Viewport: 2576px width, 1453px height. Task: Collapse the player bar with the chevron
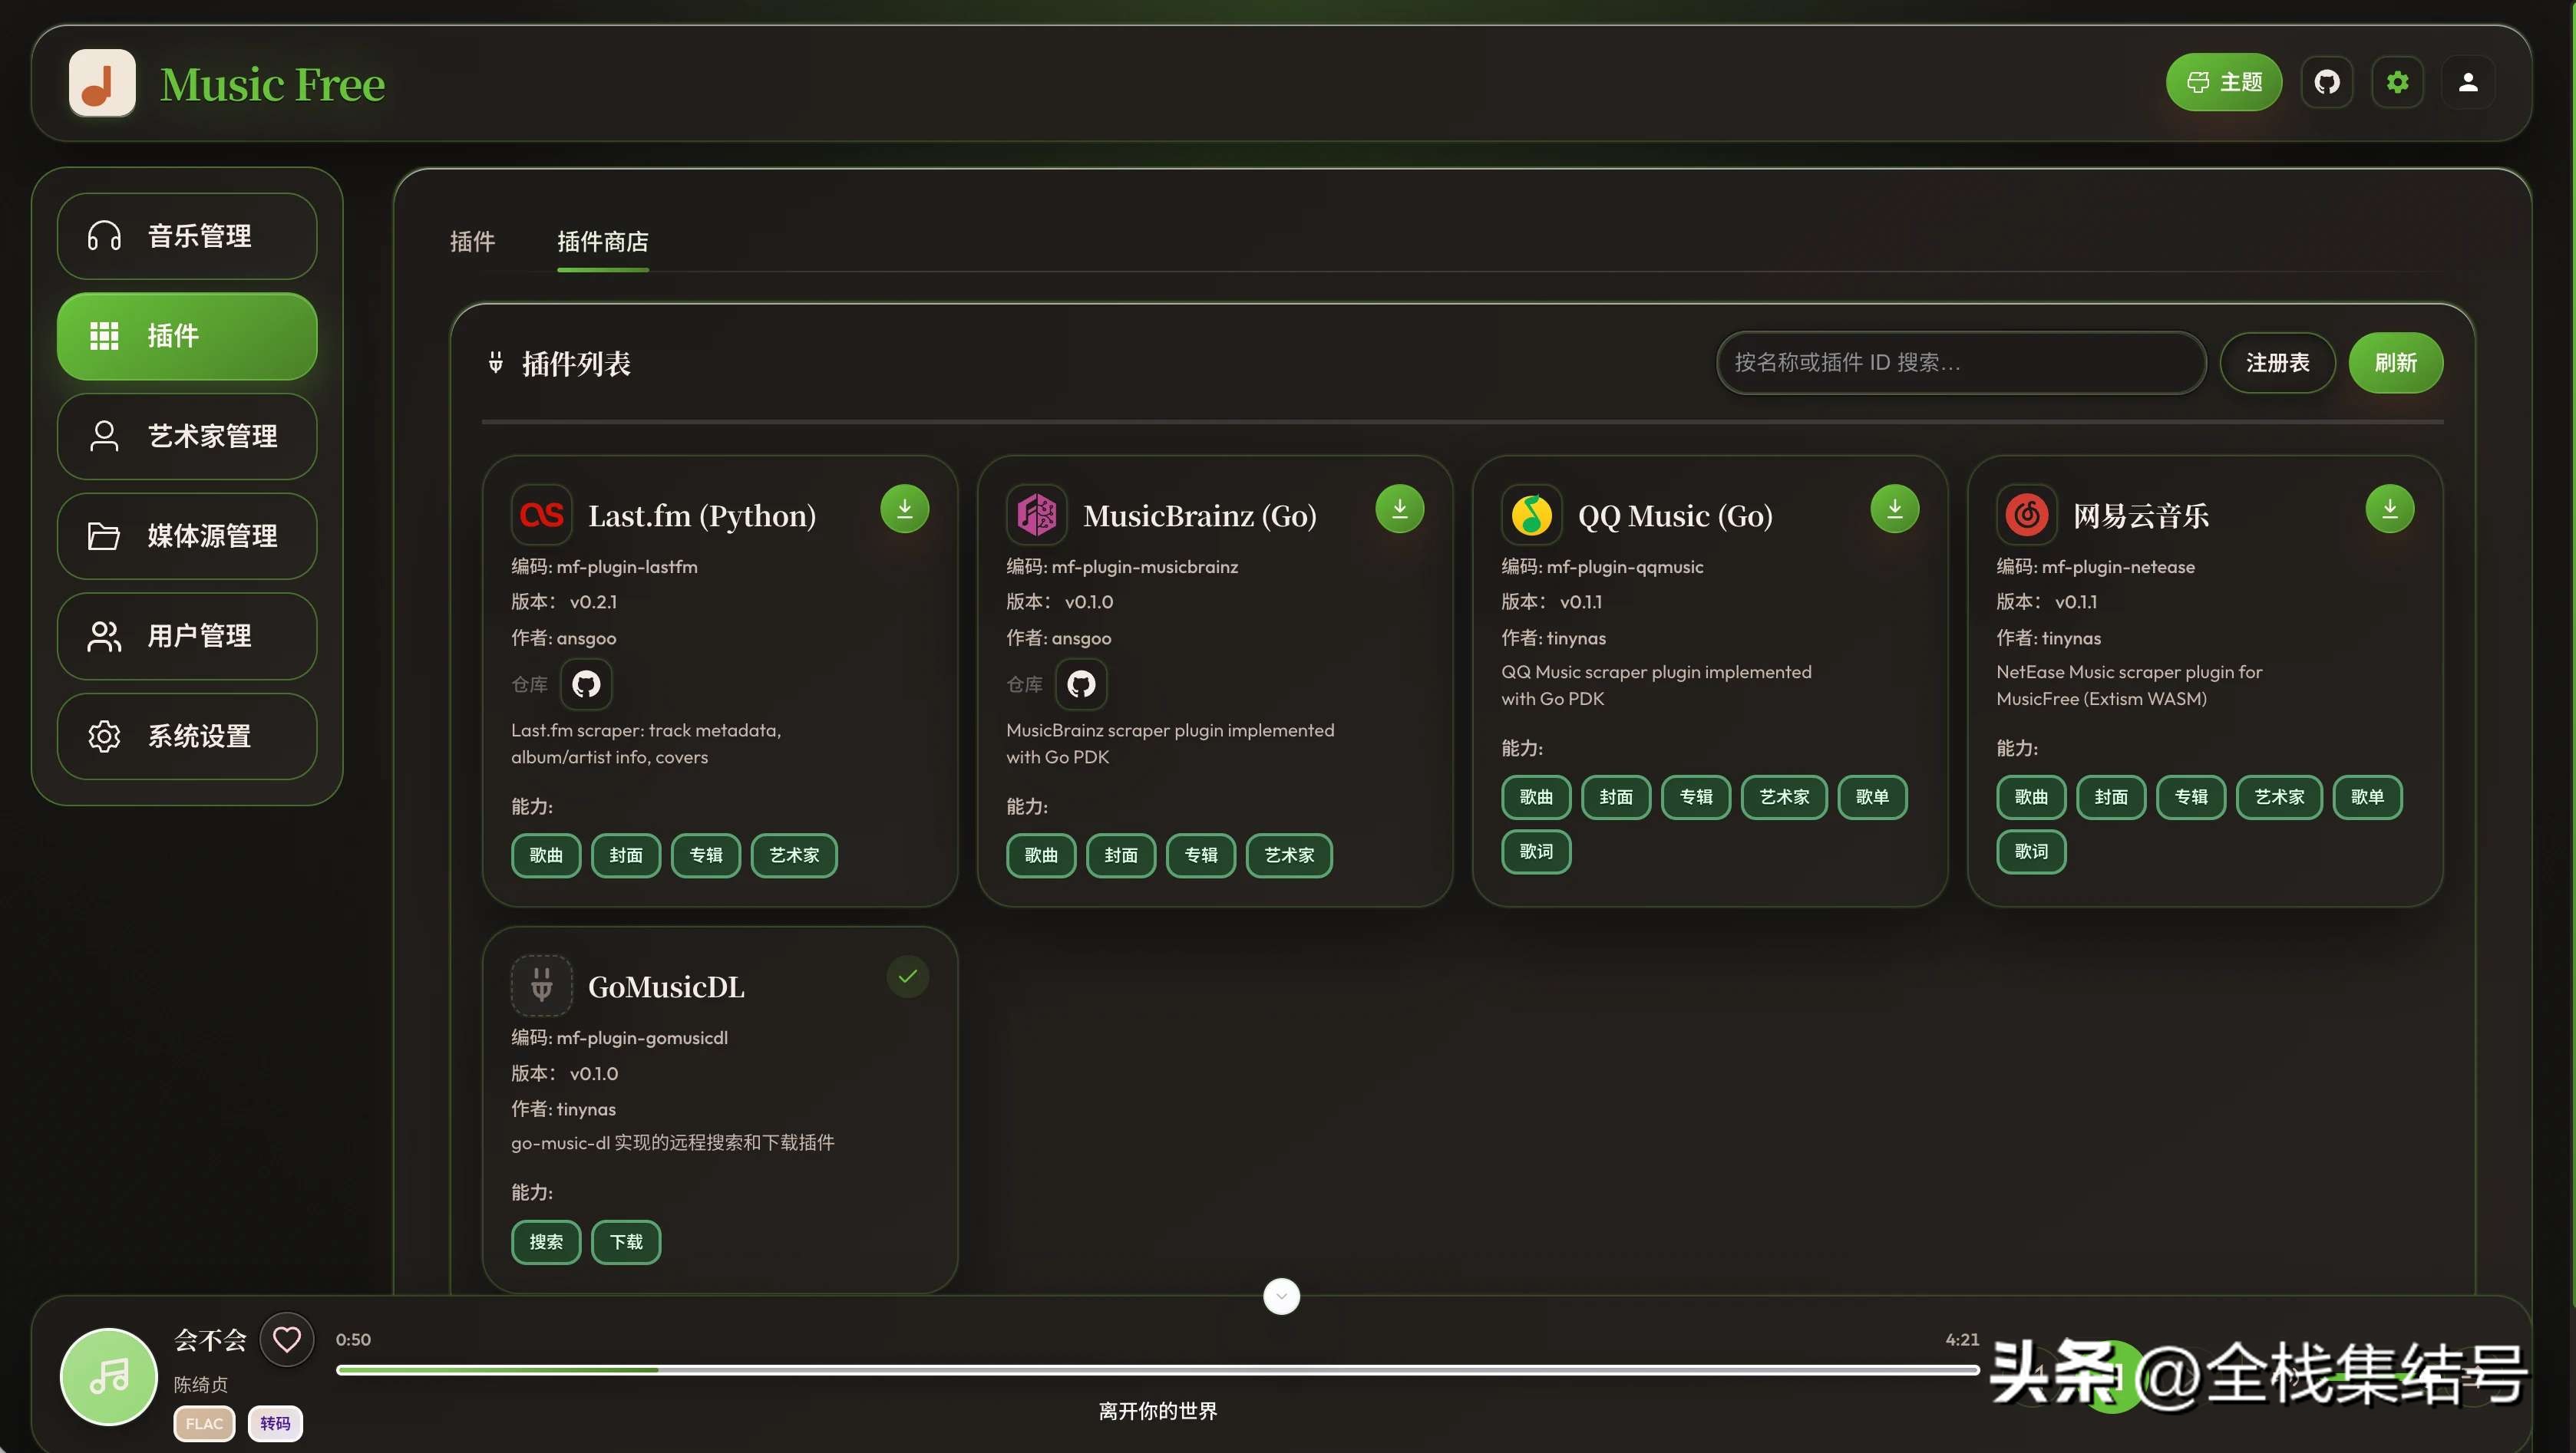click(1281, 1296)
